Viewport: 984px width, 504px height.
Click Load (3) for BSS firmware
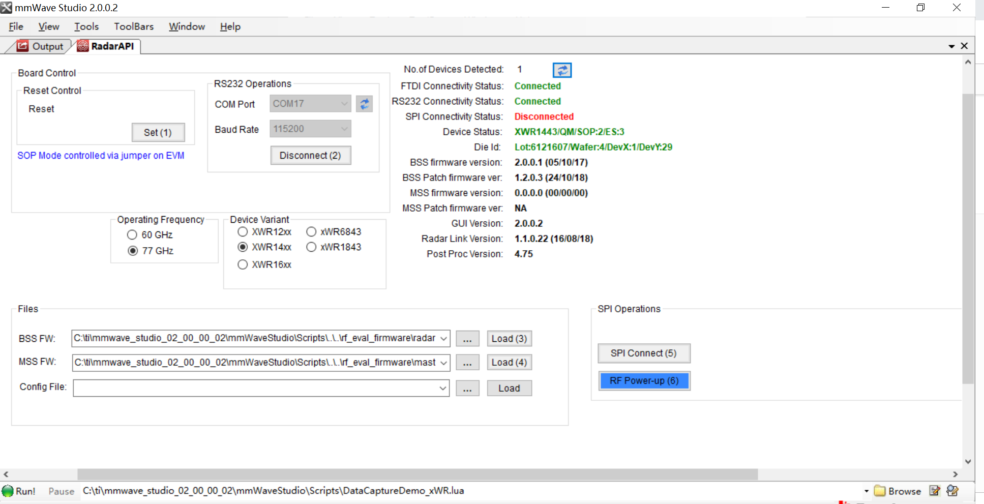509,339
